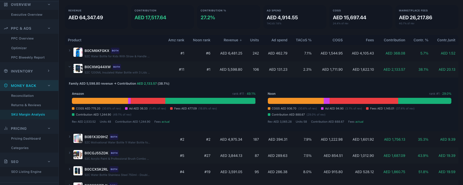The image size is (463, 185).
Task: Open B0CM6KFGKX product thumbnail
Action: [x=78, y=52]
